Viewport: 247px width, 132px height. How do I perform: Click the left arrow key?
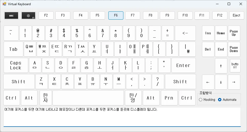(208, 82)
